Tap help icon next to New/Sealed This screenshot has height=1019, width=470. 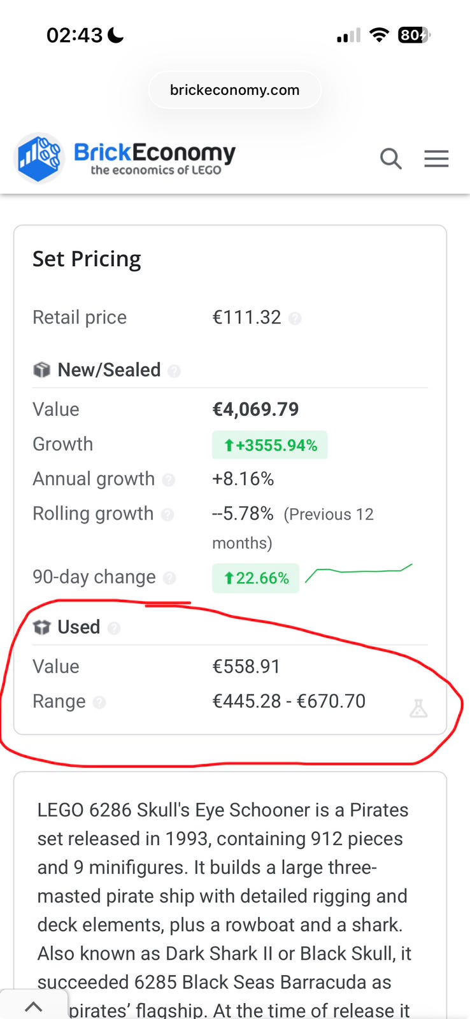coord(174,371)
